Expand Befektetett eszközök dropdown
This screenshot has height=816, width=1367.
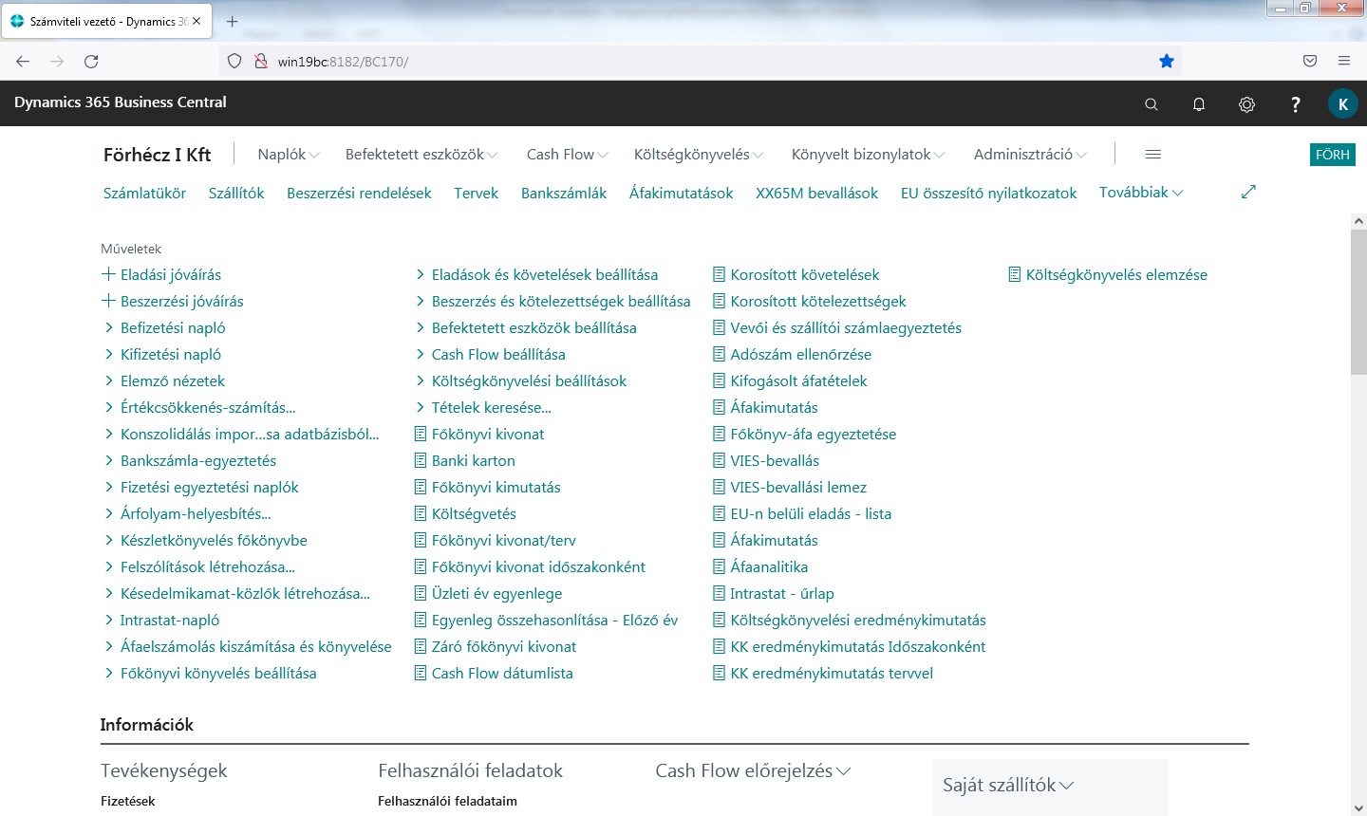click(x=421, y=154)
